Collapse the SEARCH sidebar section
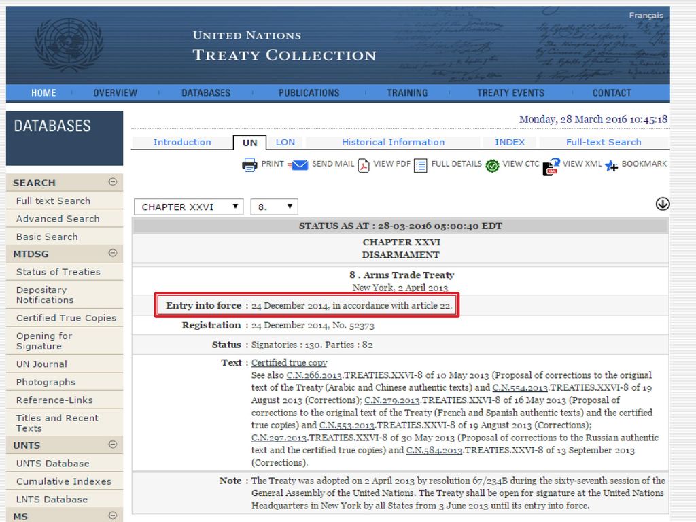Screen dimensions: 696x522 pos(113,181)
